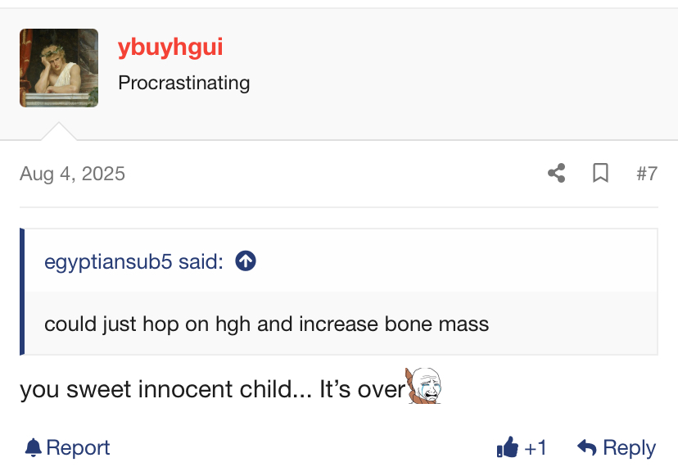Viewport: 678px width, 476px height.
Task: Bookmark this post using the bookmark icon
Action: [x=600, y=174]
